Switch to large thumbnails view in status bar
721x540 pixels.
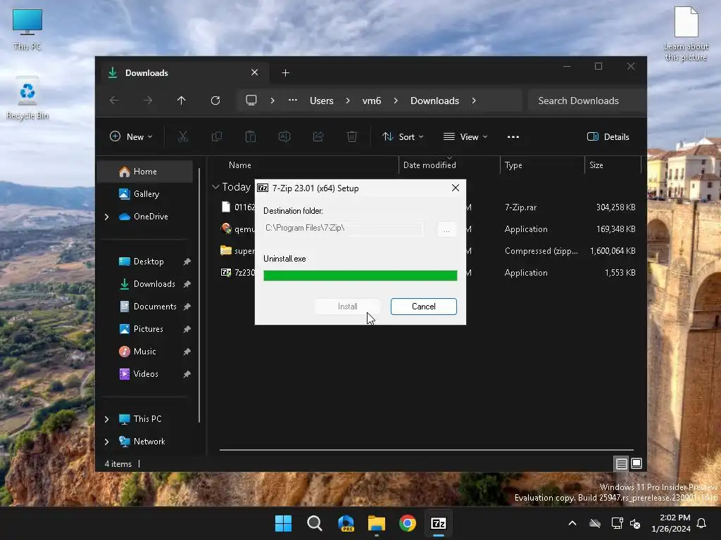coord(637,464)
